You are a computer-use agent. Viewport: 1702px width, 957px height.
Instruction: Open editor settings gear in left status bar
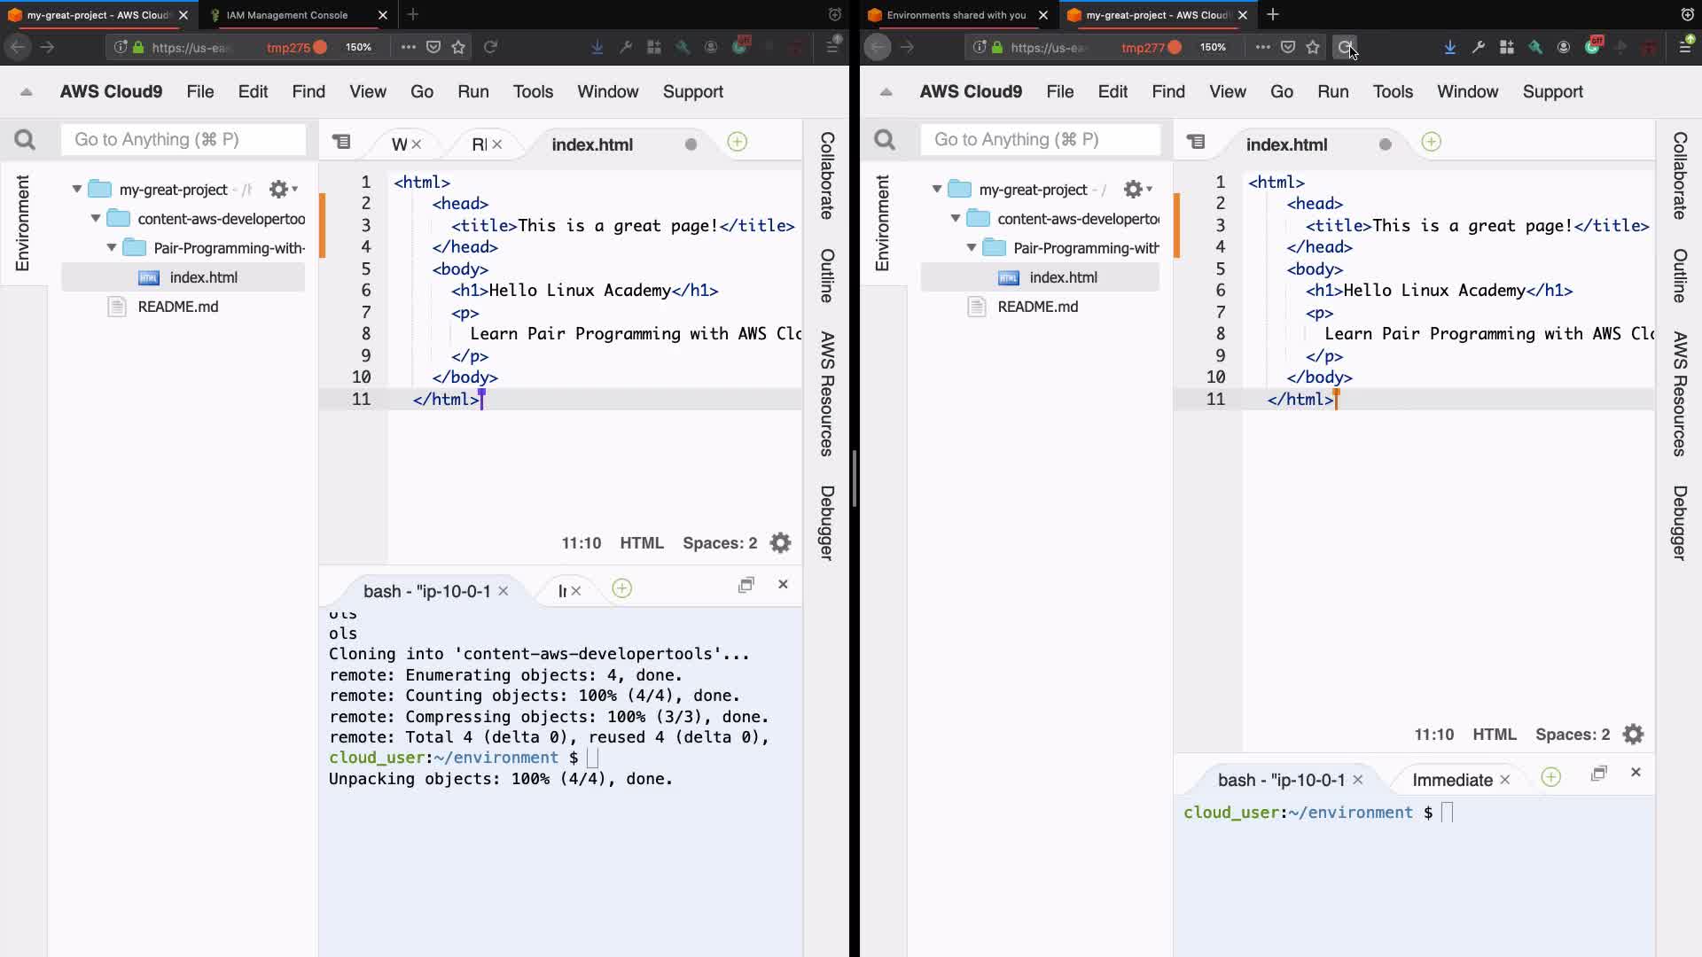tap(780, 543)
